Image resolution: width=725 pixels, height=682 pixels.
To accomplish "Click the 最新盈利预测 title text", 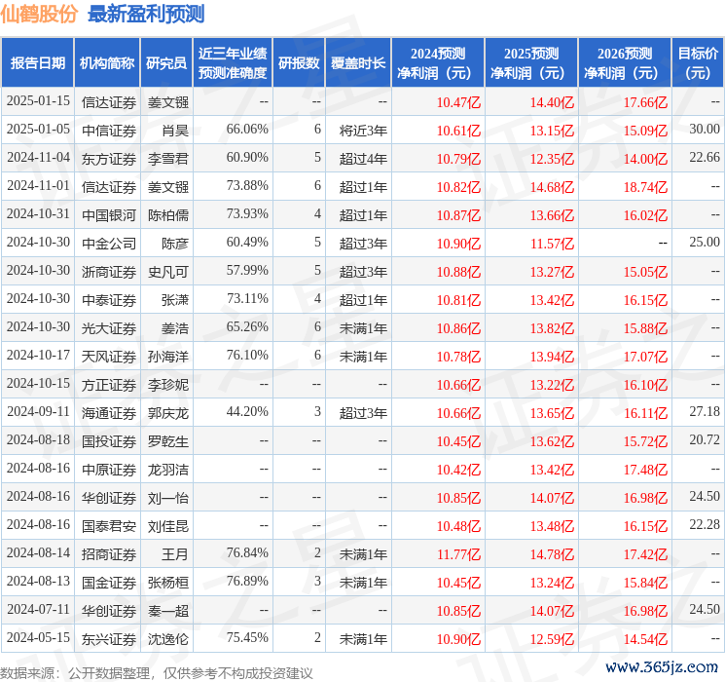I will click(146, 15).
